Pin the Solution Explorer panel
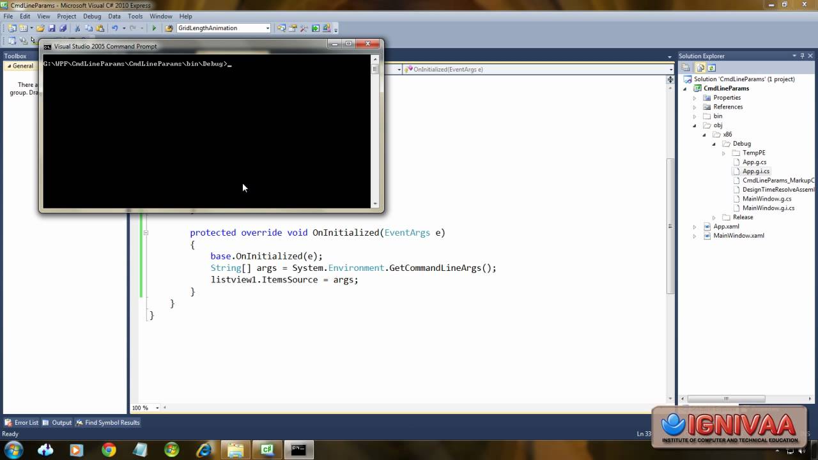The height and width of the screenshot is (460, 818). [802, 56]
